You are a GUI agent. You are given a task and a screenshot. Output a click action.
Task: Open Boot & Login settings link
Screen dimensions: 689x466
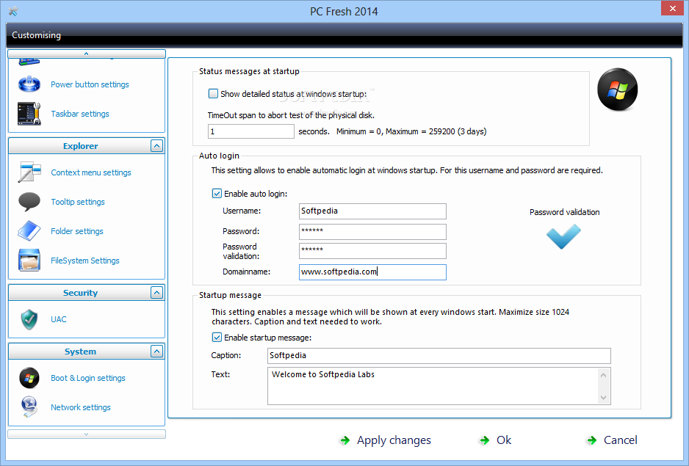click(x=88, y=378)
